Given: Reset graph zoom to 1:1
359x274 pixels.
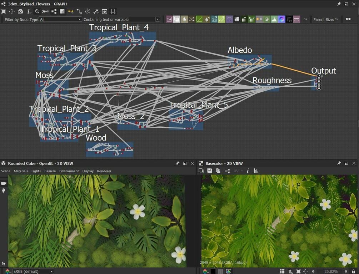Looking at the screenshot, I should pyautogui.click(x=12, y=11).
